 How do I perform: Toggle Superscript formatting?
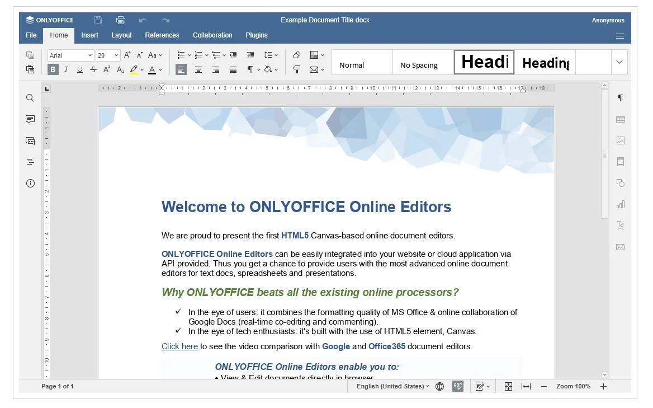point(107,69)
